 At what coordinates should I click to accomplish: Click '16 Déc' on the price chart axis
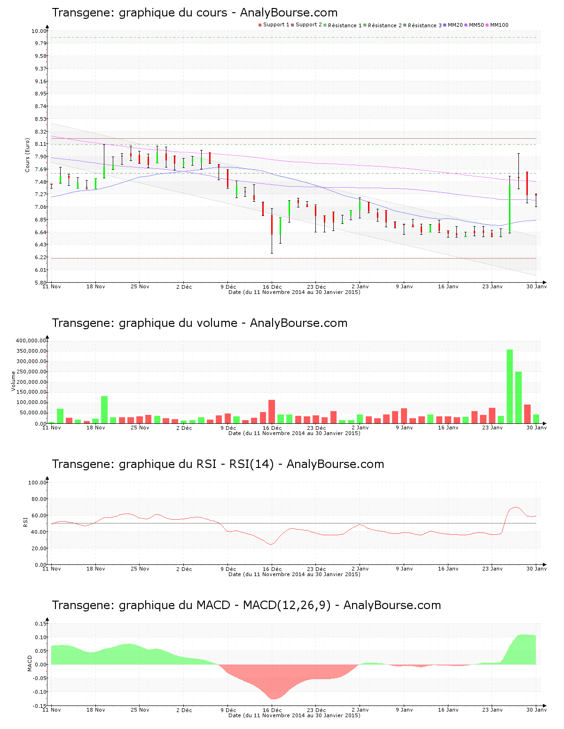tap(272, 287)
